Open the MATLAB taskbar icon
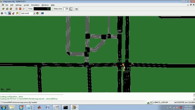195x110 pixels. click(x=39, y=108)
